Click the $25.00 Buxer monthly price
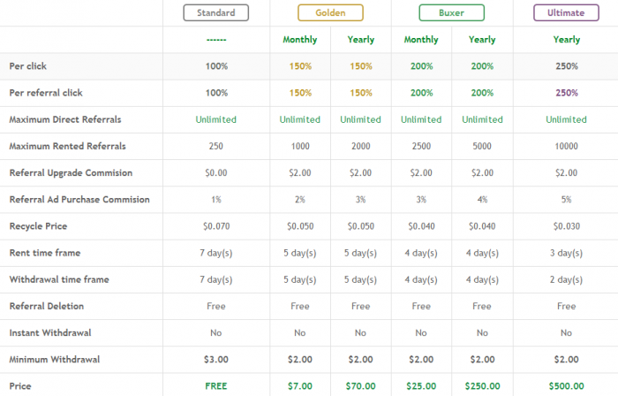This screenshot has height=396, width=618. coord(421,385)
